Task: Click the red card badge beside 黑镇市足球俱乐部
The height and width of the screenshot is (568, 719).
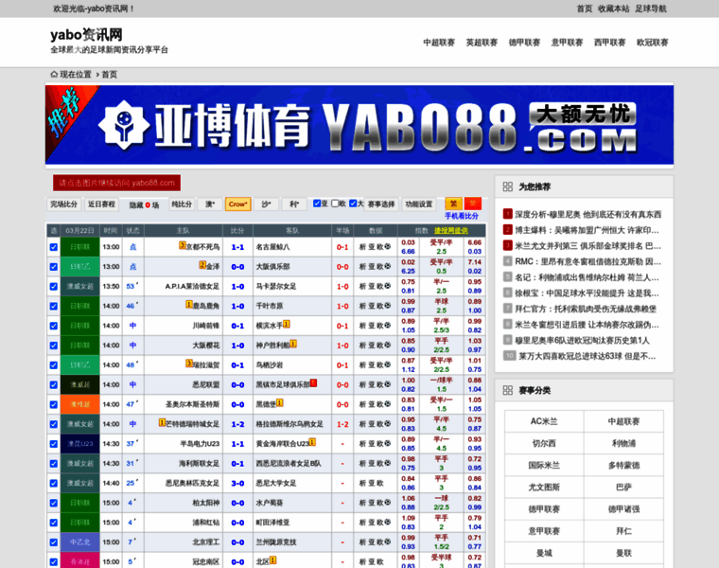Action: tap(314, 382)
